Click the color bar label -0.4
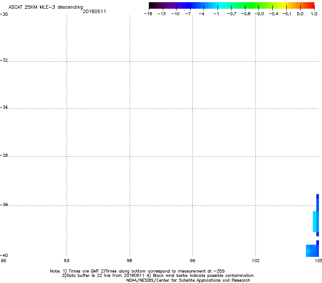 (274, 14)
